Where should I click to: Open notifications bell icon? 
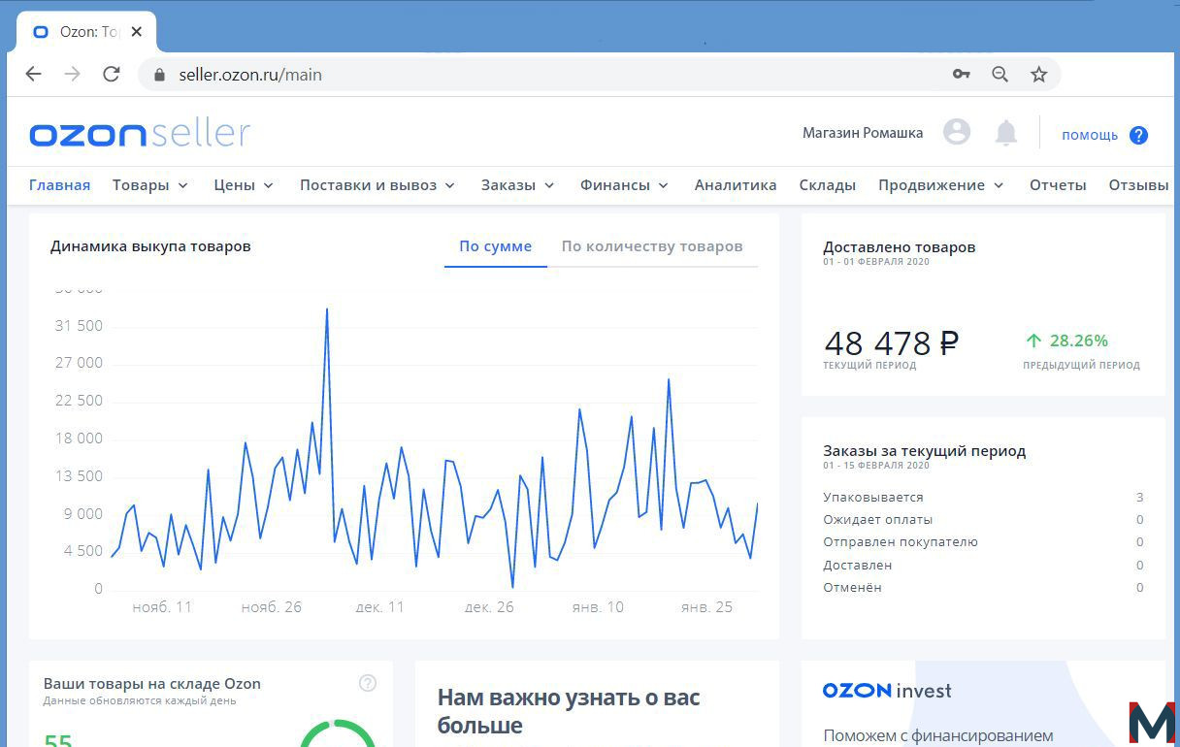(x=1006, y=133)
